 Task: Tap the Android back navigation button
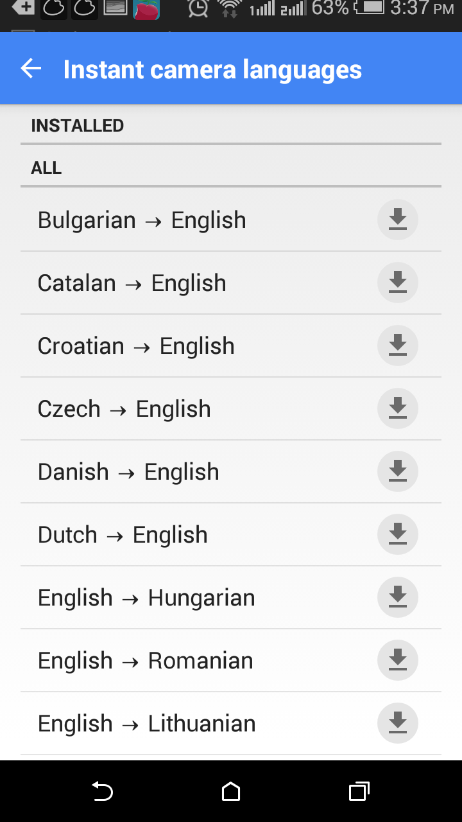pos(103,792)
